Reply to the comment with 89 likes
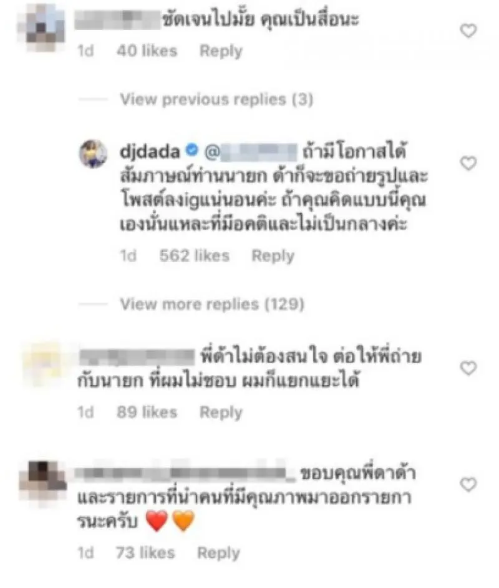499x588 pixels. coord(221,412)
